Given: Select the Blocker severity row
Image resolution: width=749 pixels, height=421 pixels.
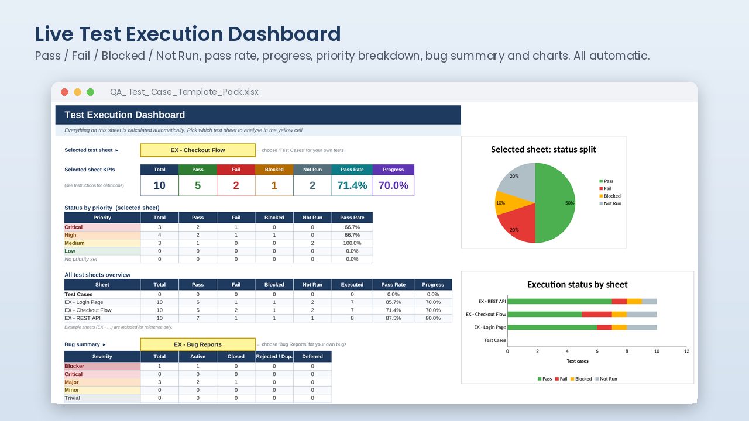Looking at the screenshot, I should [198, 366].
